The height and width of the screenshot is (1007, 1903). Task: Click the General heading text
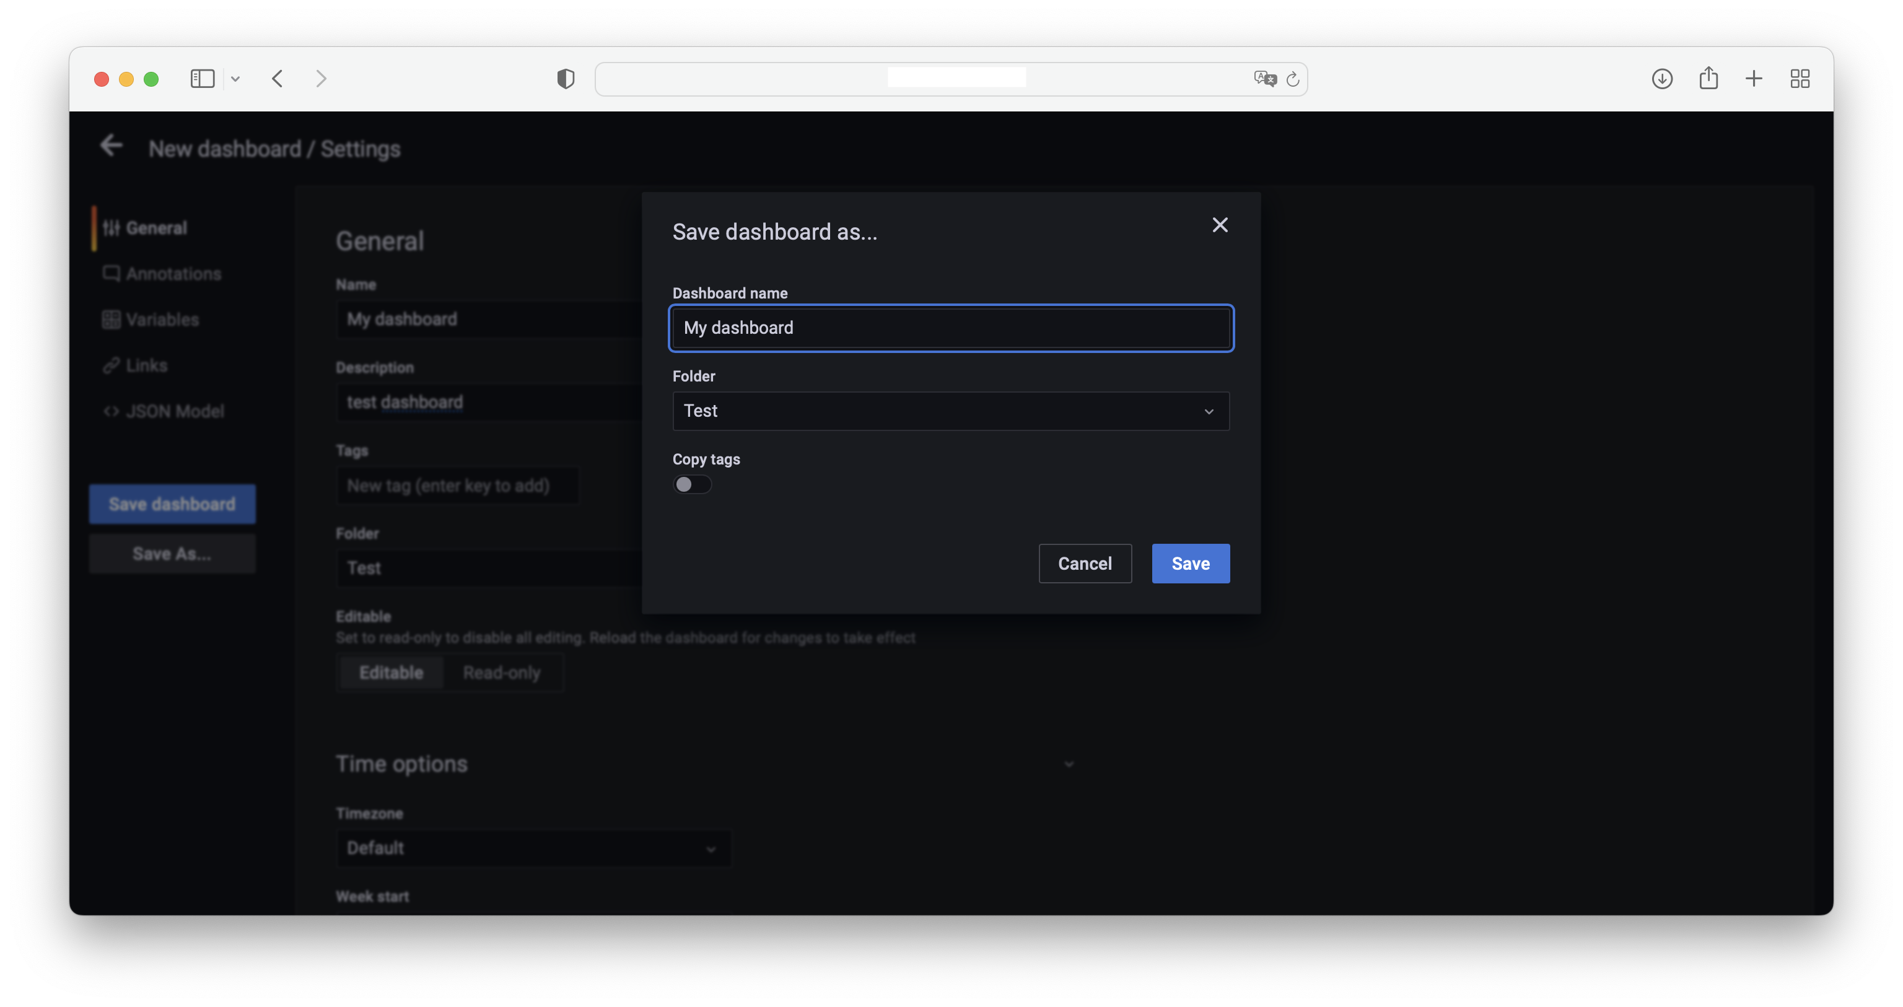pyautogui.click(x=380, y=241)
